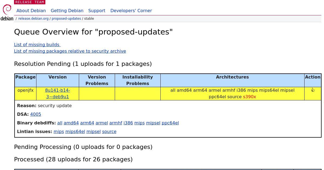The height and width of the screenshot is (170, 324).
Task: Open the ppc64el binary debdiff link
Action: [x=170, y=123]
